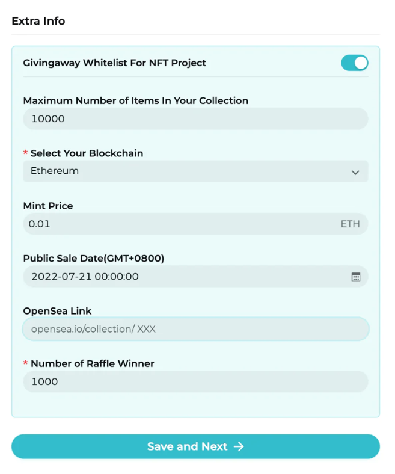This screenshot has width=395, height=474.
Task: Open the Ethereum blockchain dropdown
Action: (x=195, y=171)
